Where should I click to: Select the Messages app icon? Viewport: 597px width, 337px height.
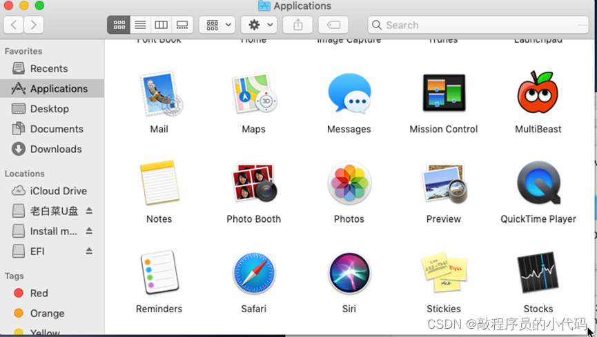pyautogui.click(x=349, y=94)
